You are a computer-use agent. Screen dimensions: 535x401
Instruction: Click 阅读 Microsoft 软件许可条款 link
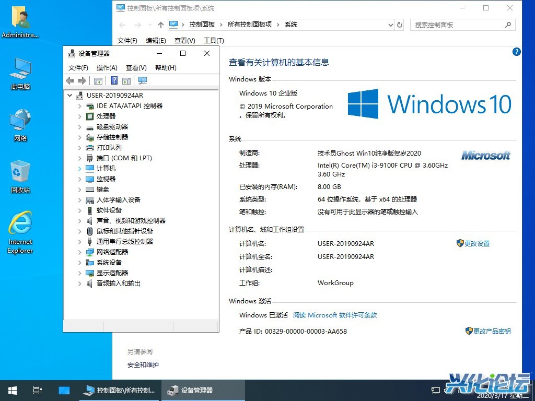335,315
